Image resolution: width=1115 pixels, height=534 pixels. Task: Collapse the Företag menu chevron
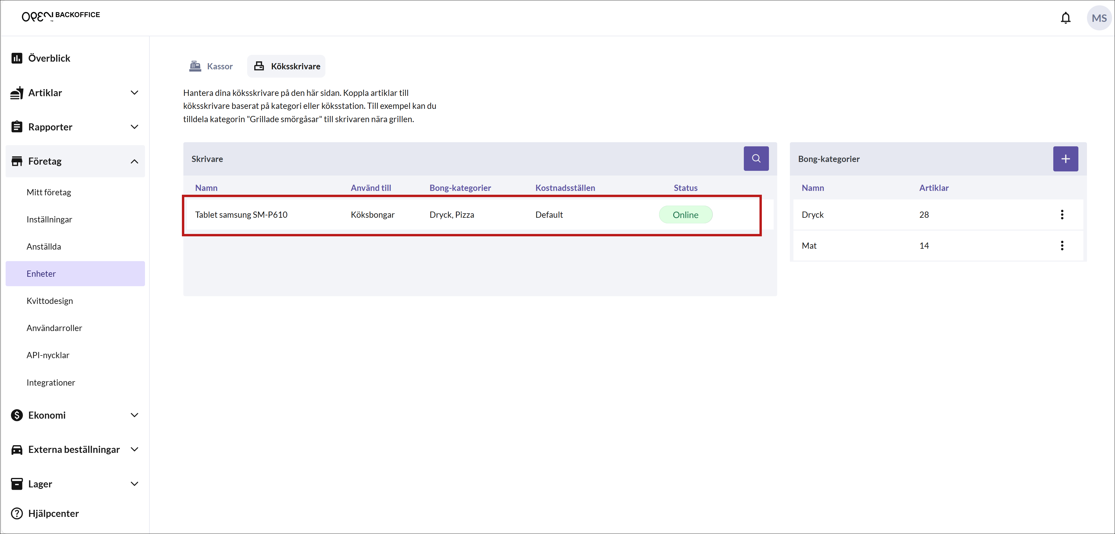[134, 161]
